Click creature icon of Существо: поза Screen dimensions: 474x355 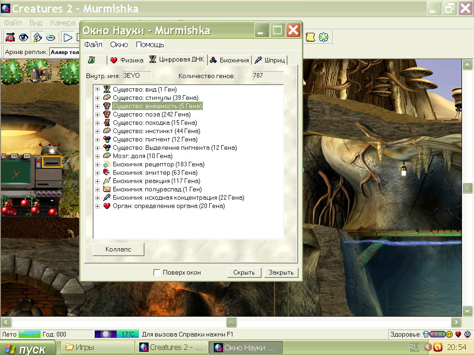click(107, 114)
